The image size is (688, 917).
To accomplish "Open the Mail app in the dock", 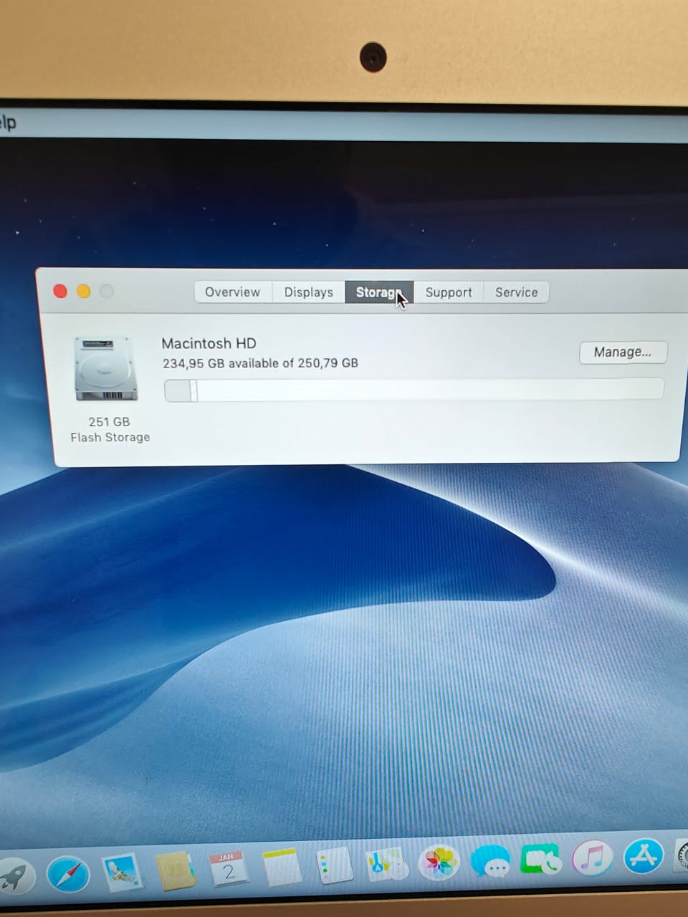I will 121,872.
